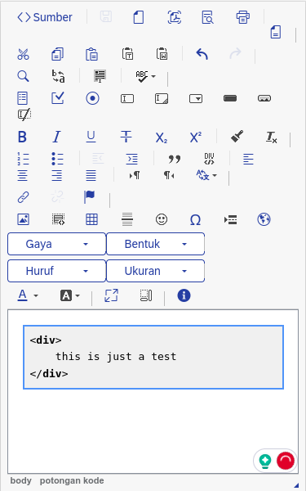The width and height of the screenshot is (306, 491).
Task: Toggle strikethrough formatting
Action: [x=126, y=137]
